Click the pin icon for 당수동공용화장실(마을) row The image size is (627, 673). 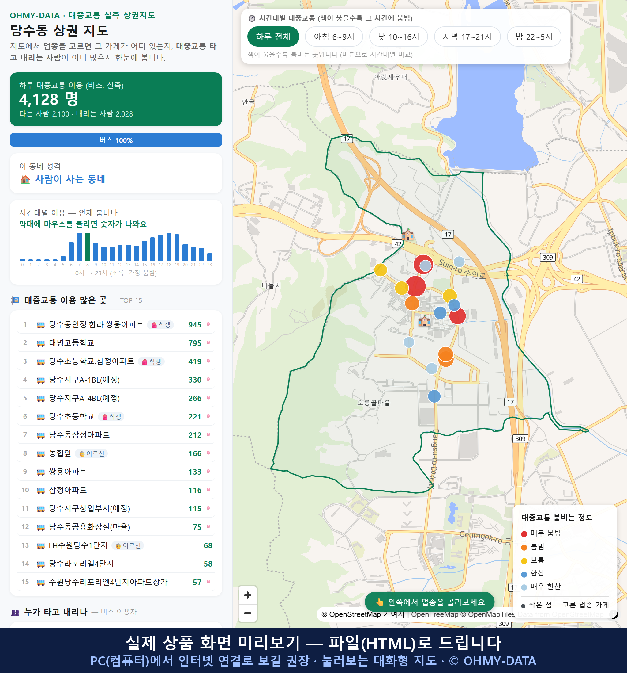pos(208,527)
